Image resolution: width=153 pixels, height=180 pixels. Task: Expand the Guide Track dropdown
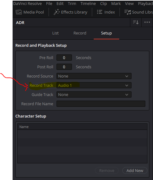(x=94, y=94)
